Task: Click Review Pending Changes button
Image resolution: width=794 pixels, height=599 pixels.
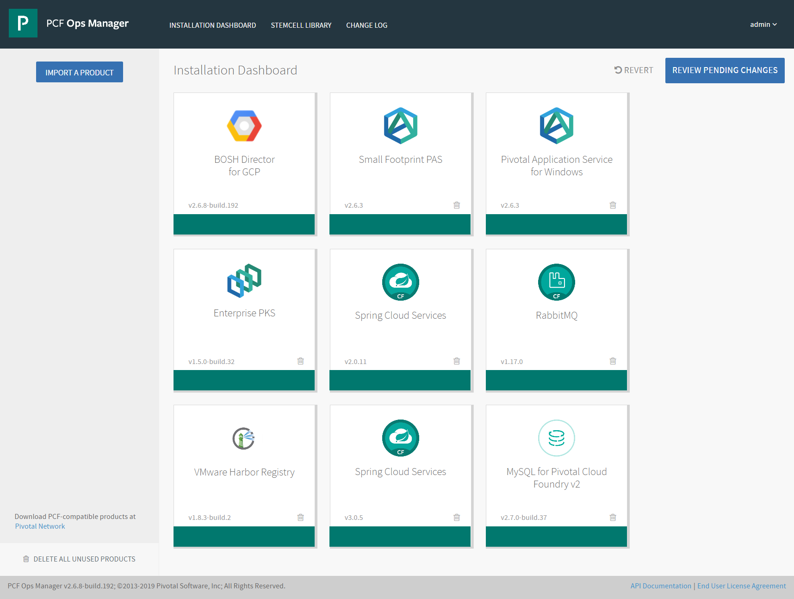Action: tap(725, 70)
